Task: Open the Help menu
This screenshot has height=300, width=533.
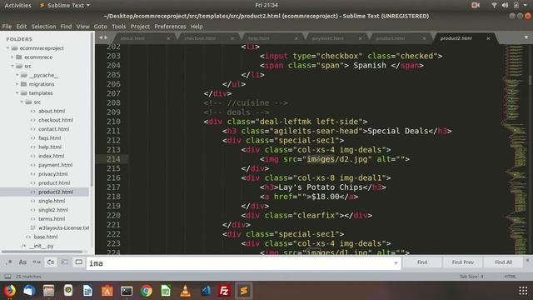Action: (197, 27)
